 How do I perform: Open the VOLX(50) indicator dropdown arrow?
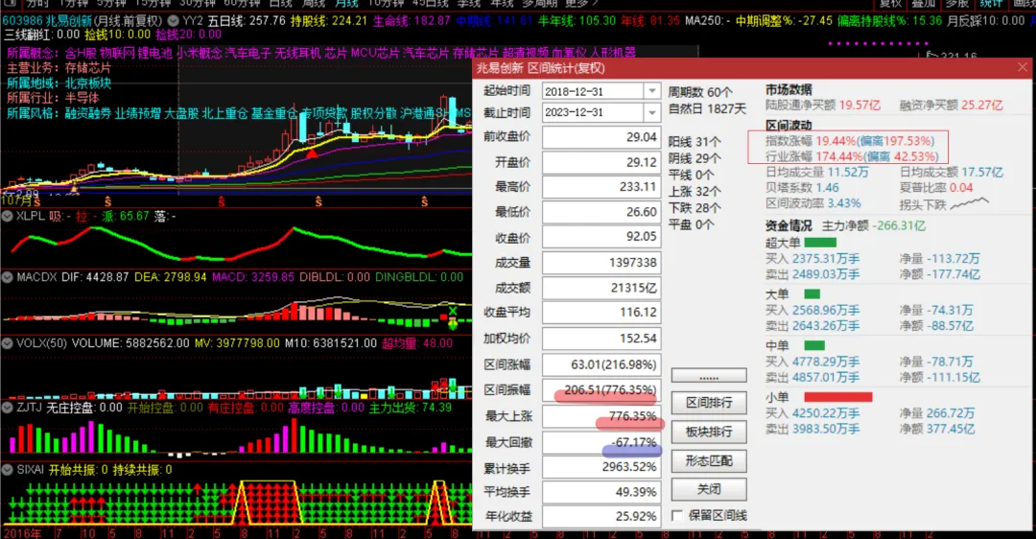[x=8, y=343]
